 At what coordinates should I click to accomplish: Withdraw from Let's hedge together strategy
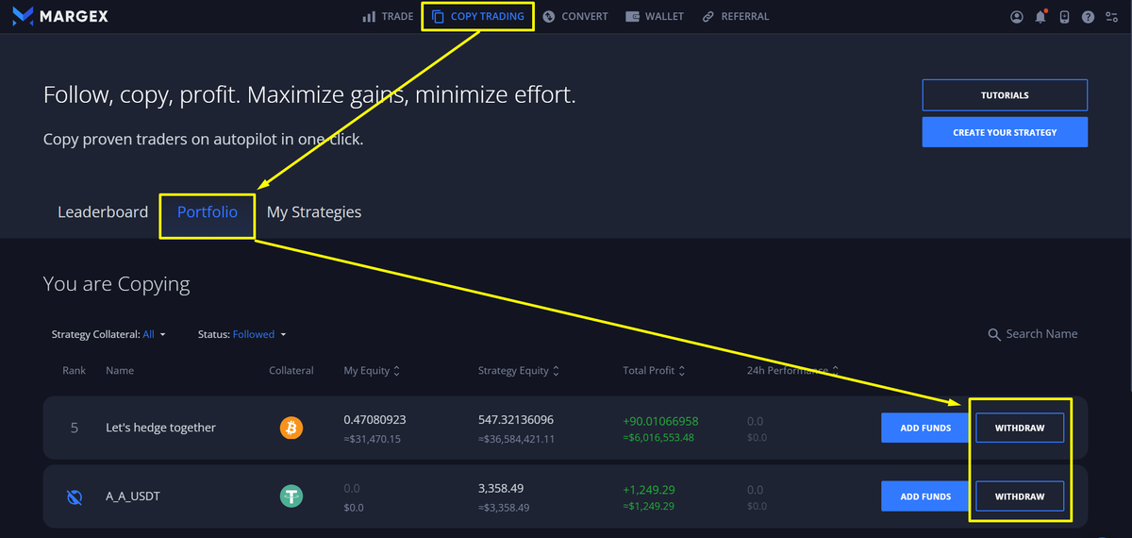(1019, 428)
